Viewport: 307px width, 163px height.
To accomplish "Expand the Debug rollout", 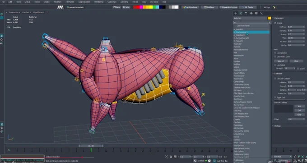I will coord(277,126).
